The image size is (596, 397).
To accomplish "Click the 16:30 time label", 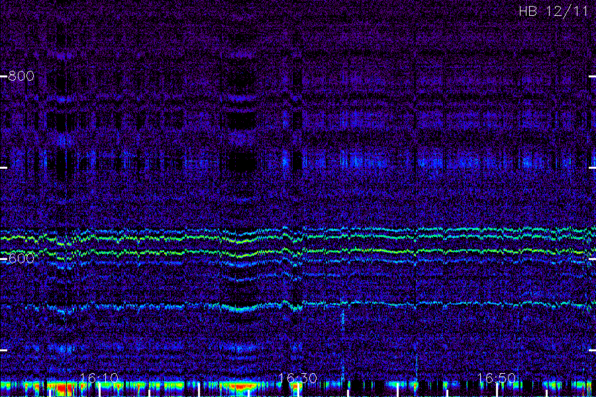I will click(x=297, y=378).
